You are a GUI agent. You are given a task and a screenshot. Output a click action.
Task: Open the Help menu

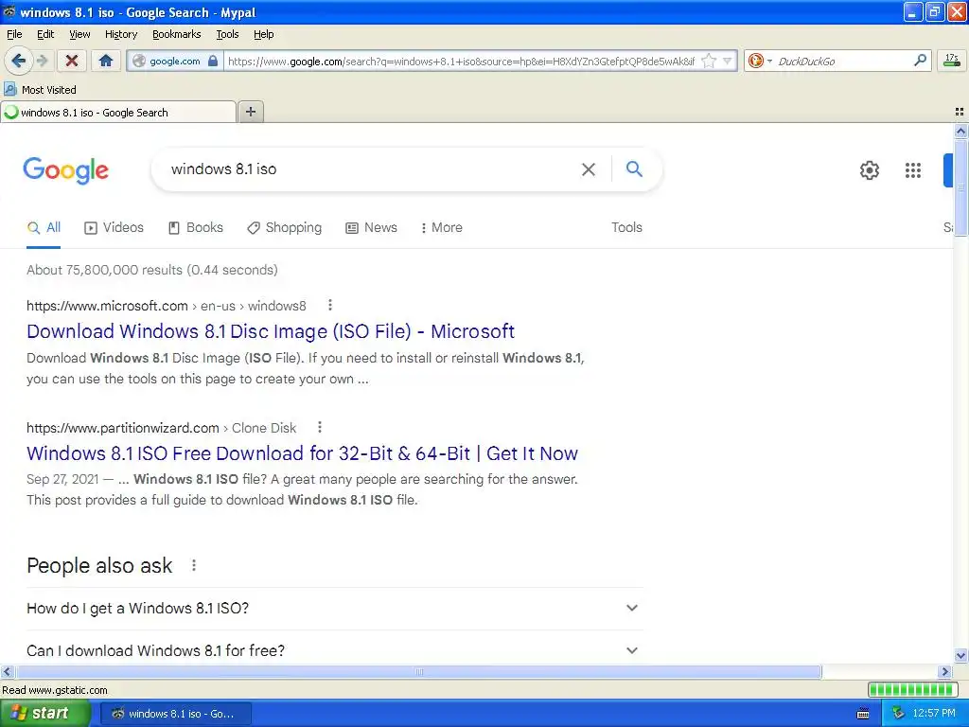(x=263, y=34)
